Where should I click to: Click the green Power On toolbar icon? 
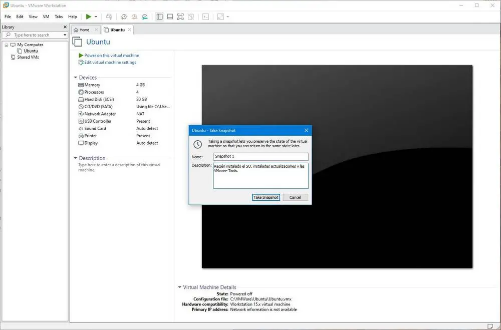point(89,17)
